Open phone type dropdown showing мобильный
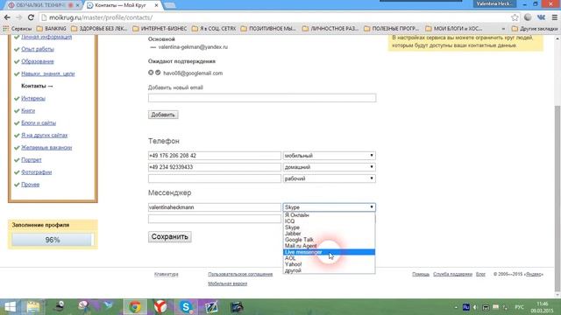Screen dimensions: 561x315 click(330, 156)
